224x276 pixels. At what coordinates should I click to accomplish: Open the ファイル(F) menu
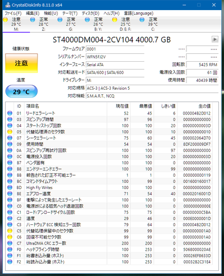[x=13, y=13]
